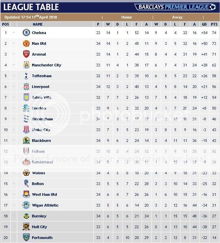Click the Away stats section header
The image size is (220, 243).
177,17
